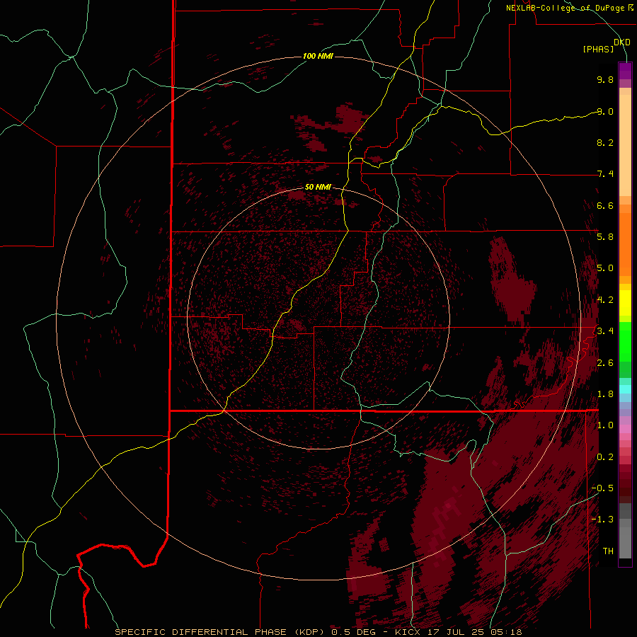Viewport: 637px width, 637px height.
Task: Click the 9.8 legend value
Action: coord(605,79)
